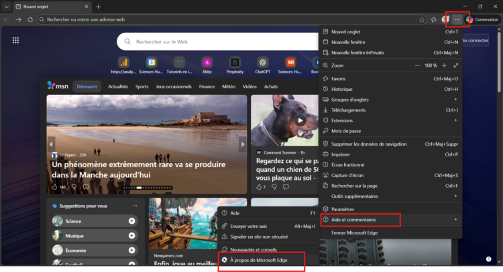
Task: Select Aide in the submenu
Action: click(x=268, y=213)
